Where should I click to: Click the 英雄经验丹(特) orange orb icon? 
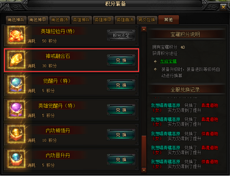pyautogui.click(x=16, y=35)
